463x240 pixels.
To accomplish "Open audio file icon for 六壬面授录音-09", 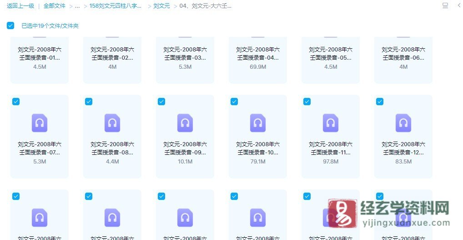I will [x=185, y=123].
